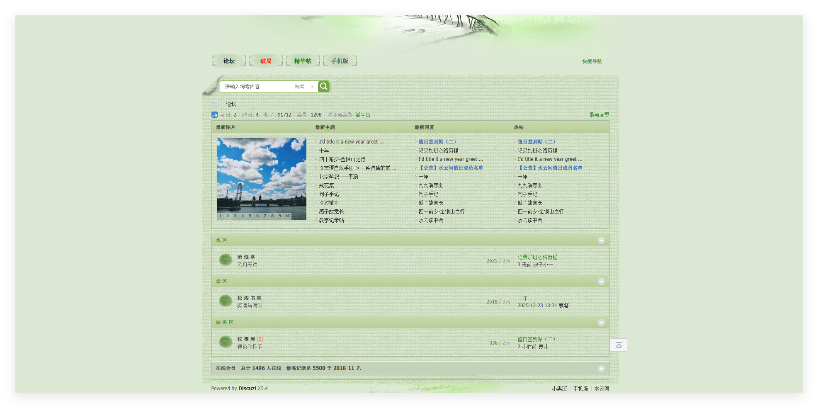818x408 pixels.
Task: Collapse the 水区 section
Action: pyautogui.click(x=602, y=240)
